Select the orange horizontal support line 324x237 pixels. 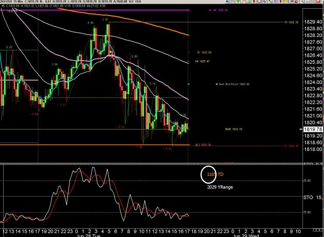tap(95, 145)
